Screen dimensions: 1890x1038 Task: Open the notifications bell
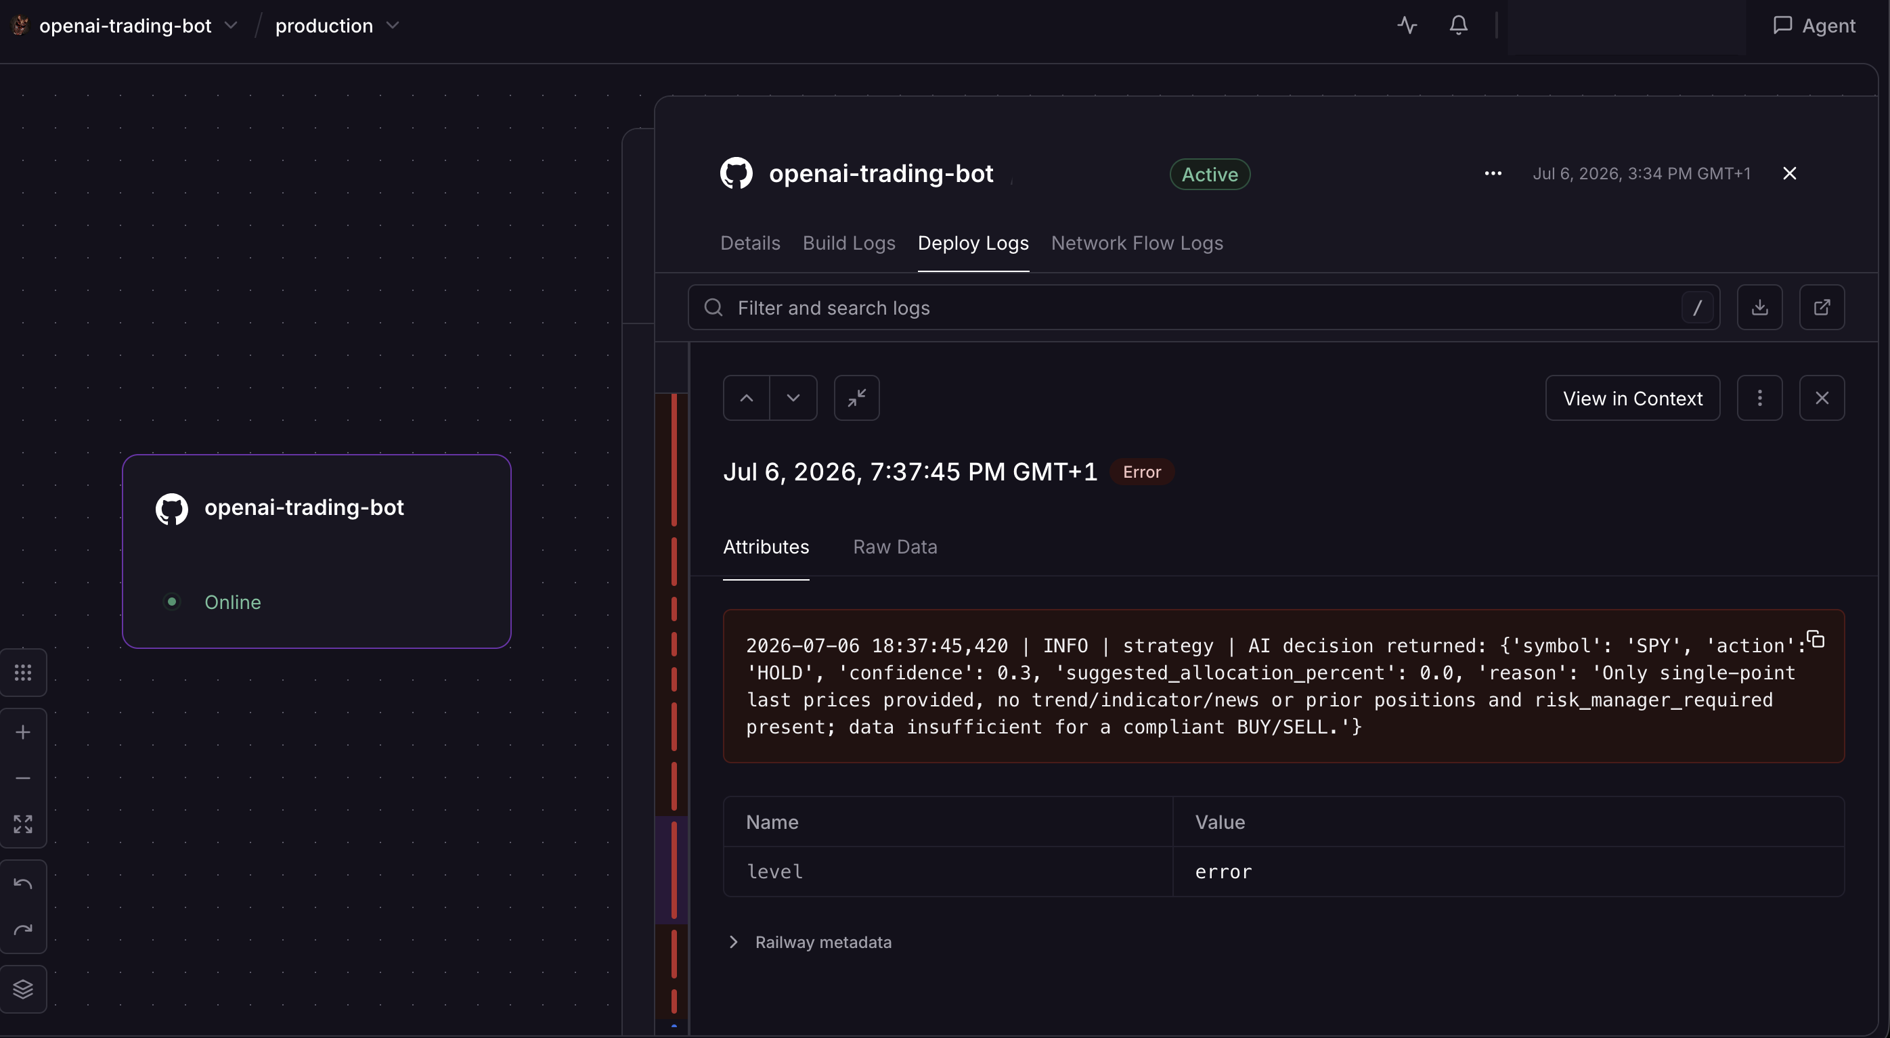(x=1458, y=26)
